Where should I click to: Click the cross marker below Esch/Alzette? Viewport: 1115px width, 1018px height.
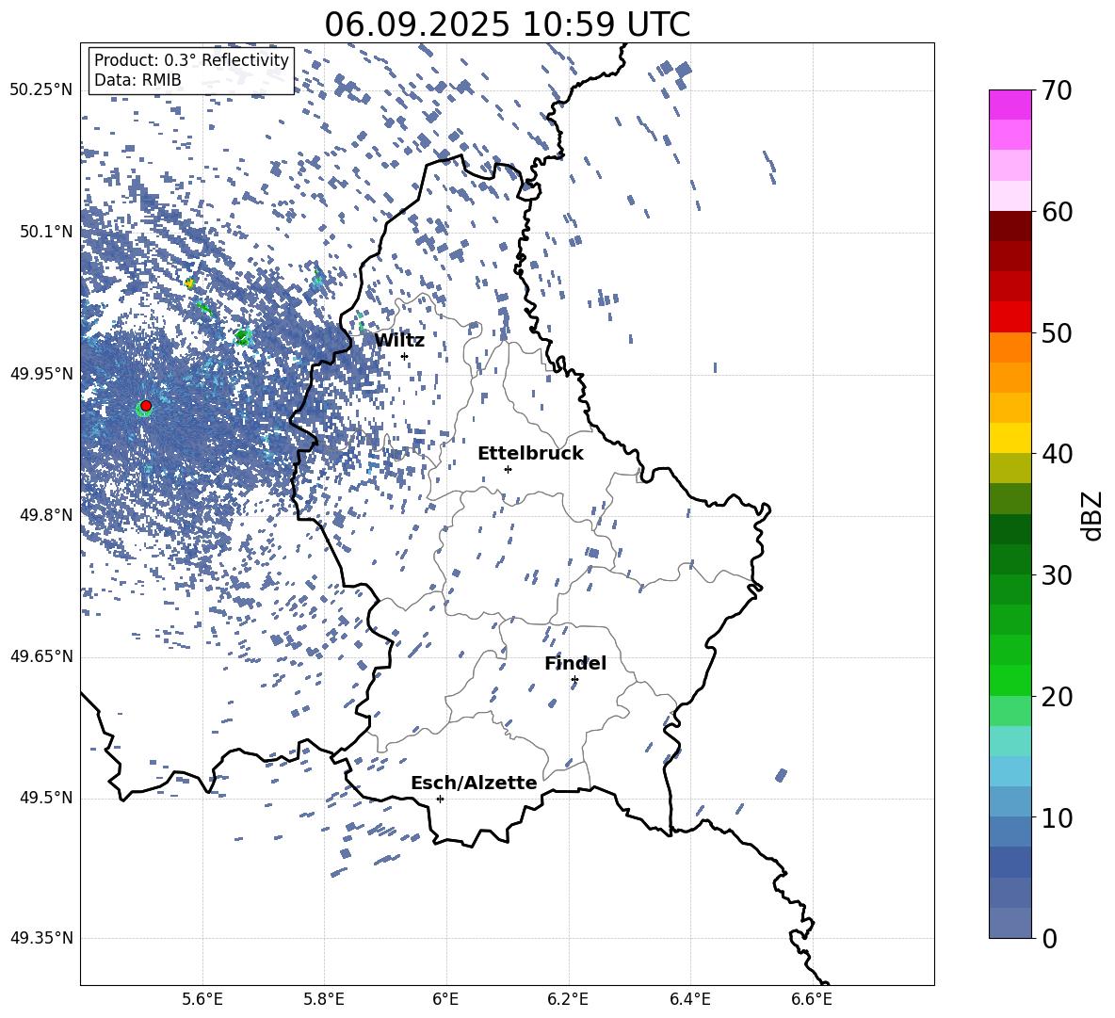pyautogui.click(x=440, y=799)
